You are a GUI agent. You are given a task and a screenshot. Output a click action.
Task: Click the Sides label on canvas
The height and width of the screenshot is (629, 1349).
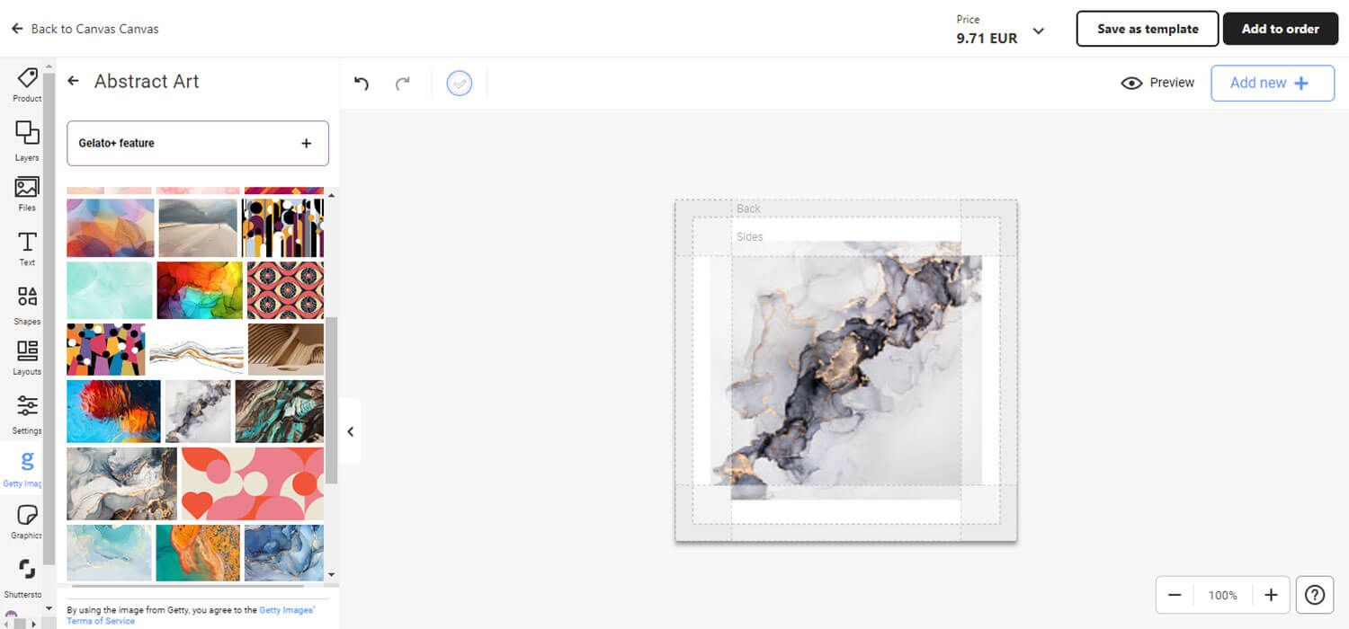(x=749, y=237)
